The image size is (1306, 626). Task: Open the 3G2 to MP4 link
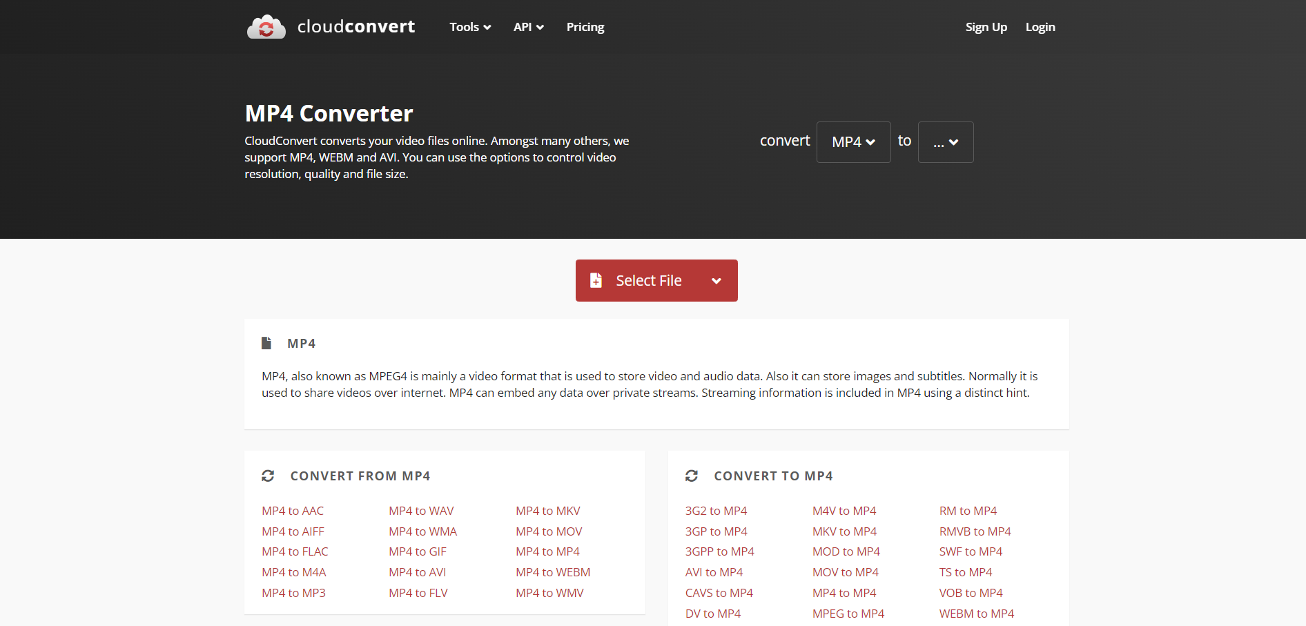(716, 511)
